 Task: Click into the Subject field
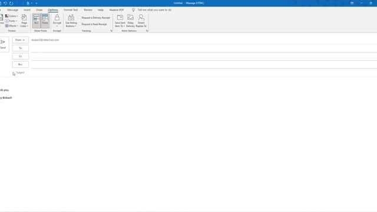pos(204,72)
